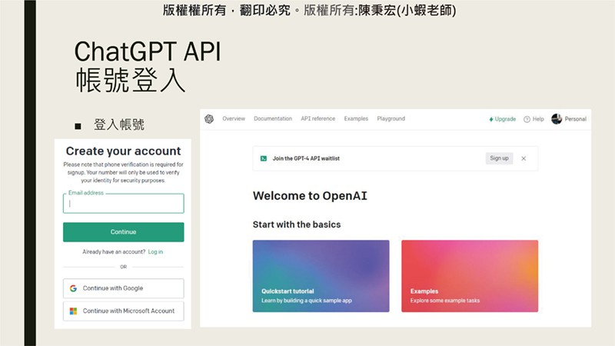Open the Overview page
615x346 pixels.
(234, 118)
